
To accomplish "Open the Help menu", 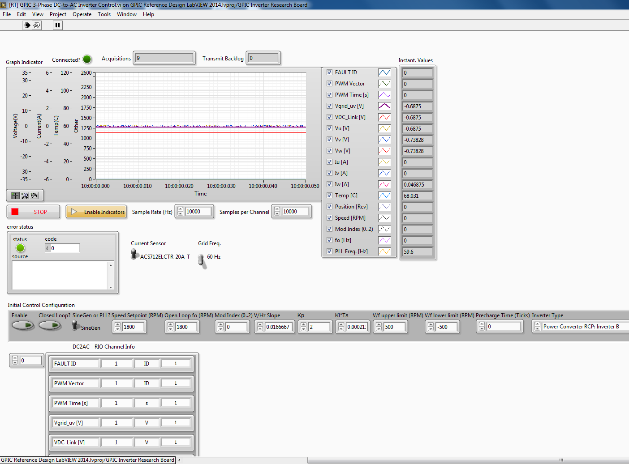I will pos(148,14).
